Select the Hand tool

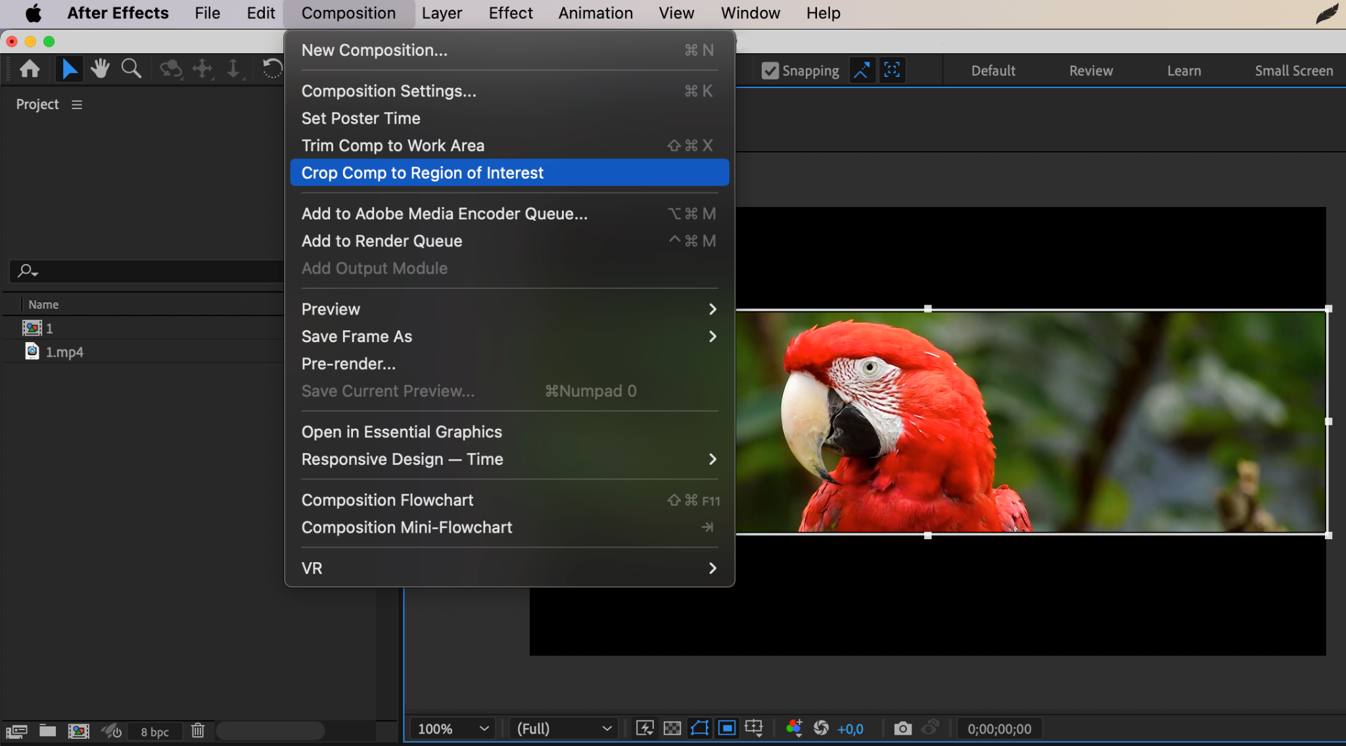[x=100, y=68]
